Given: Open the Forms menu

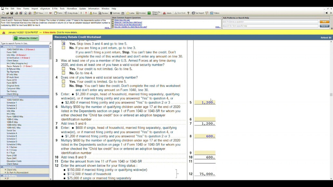Looking at the screenshot, I should point(26,9).
